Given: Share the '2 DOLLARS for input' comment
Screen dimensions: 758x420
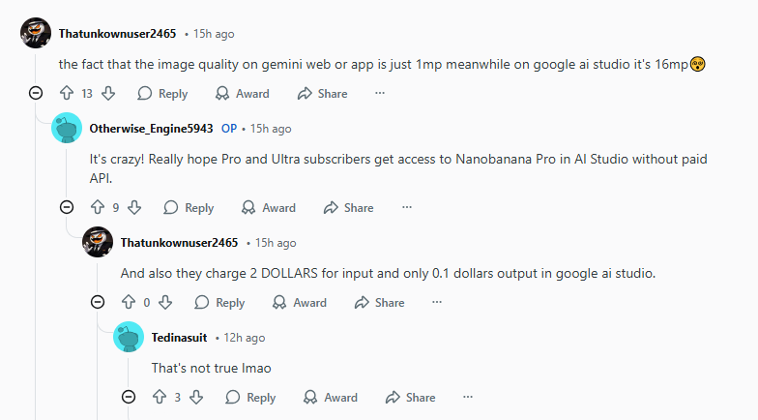Looking at the screenshot, I should [380, 302].
